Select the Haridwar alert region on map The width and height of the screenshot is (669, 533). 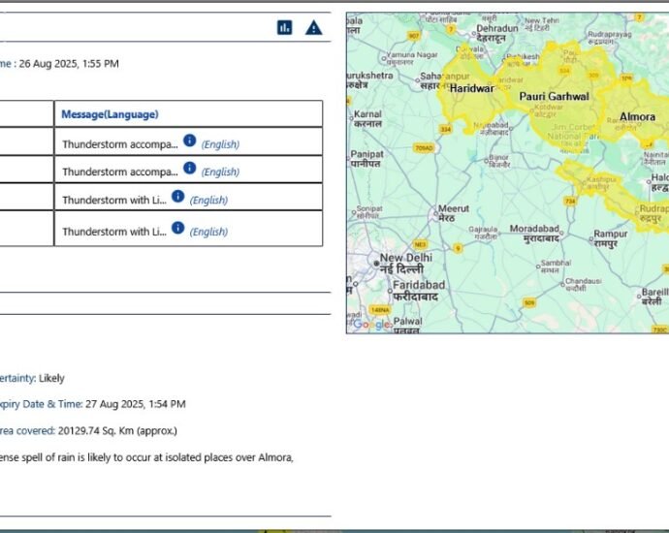470,88
